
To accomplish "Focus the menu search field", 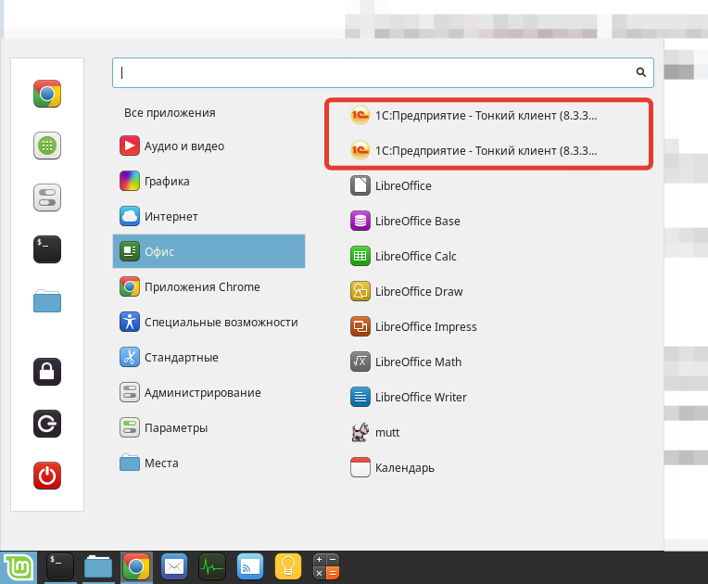I will pos(383,72).
